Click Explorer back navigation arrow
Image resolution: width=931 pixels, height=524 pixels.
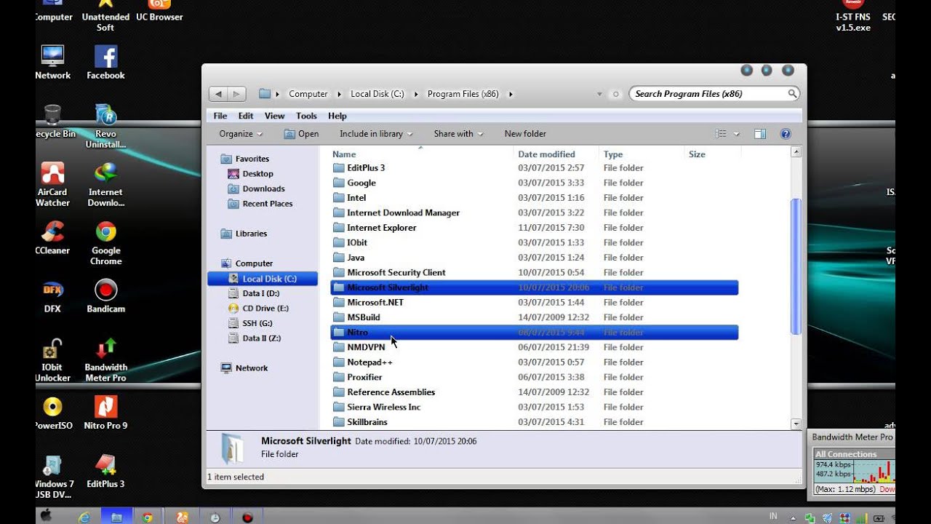218,94
